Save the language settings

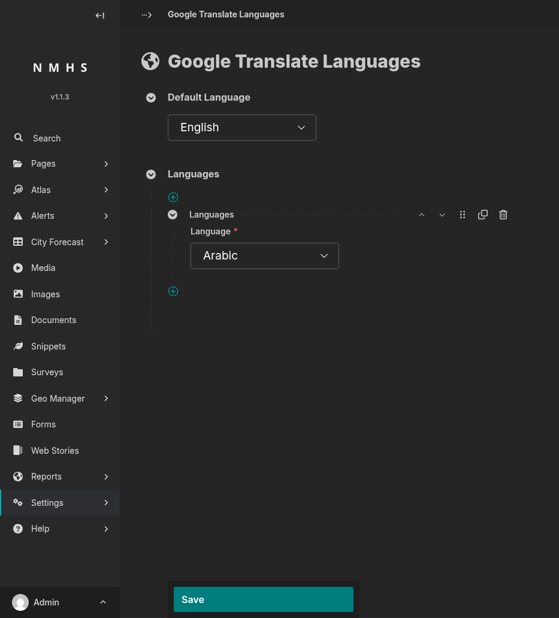(264, 599)
